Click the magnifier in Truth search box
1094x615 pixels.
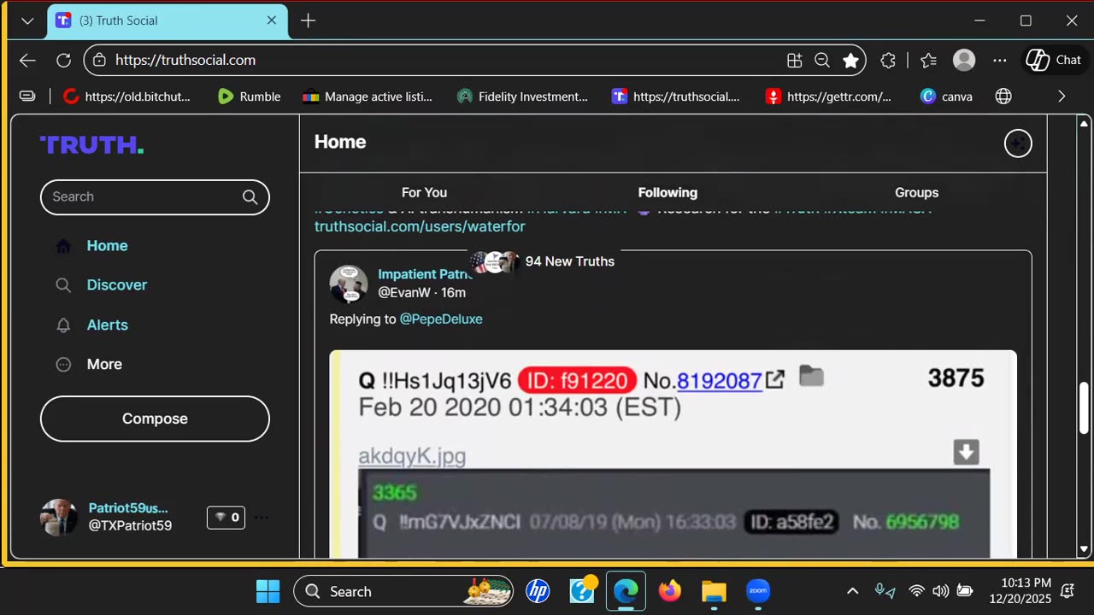tap(250, 197)
